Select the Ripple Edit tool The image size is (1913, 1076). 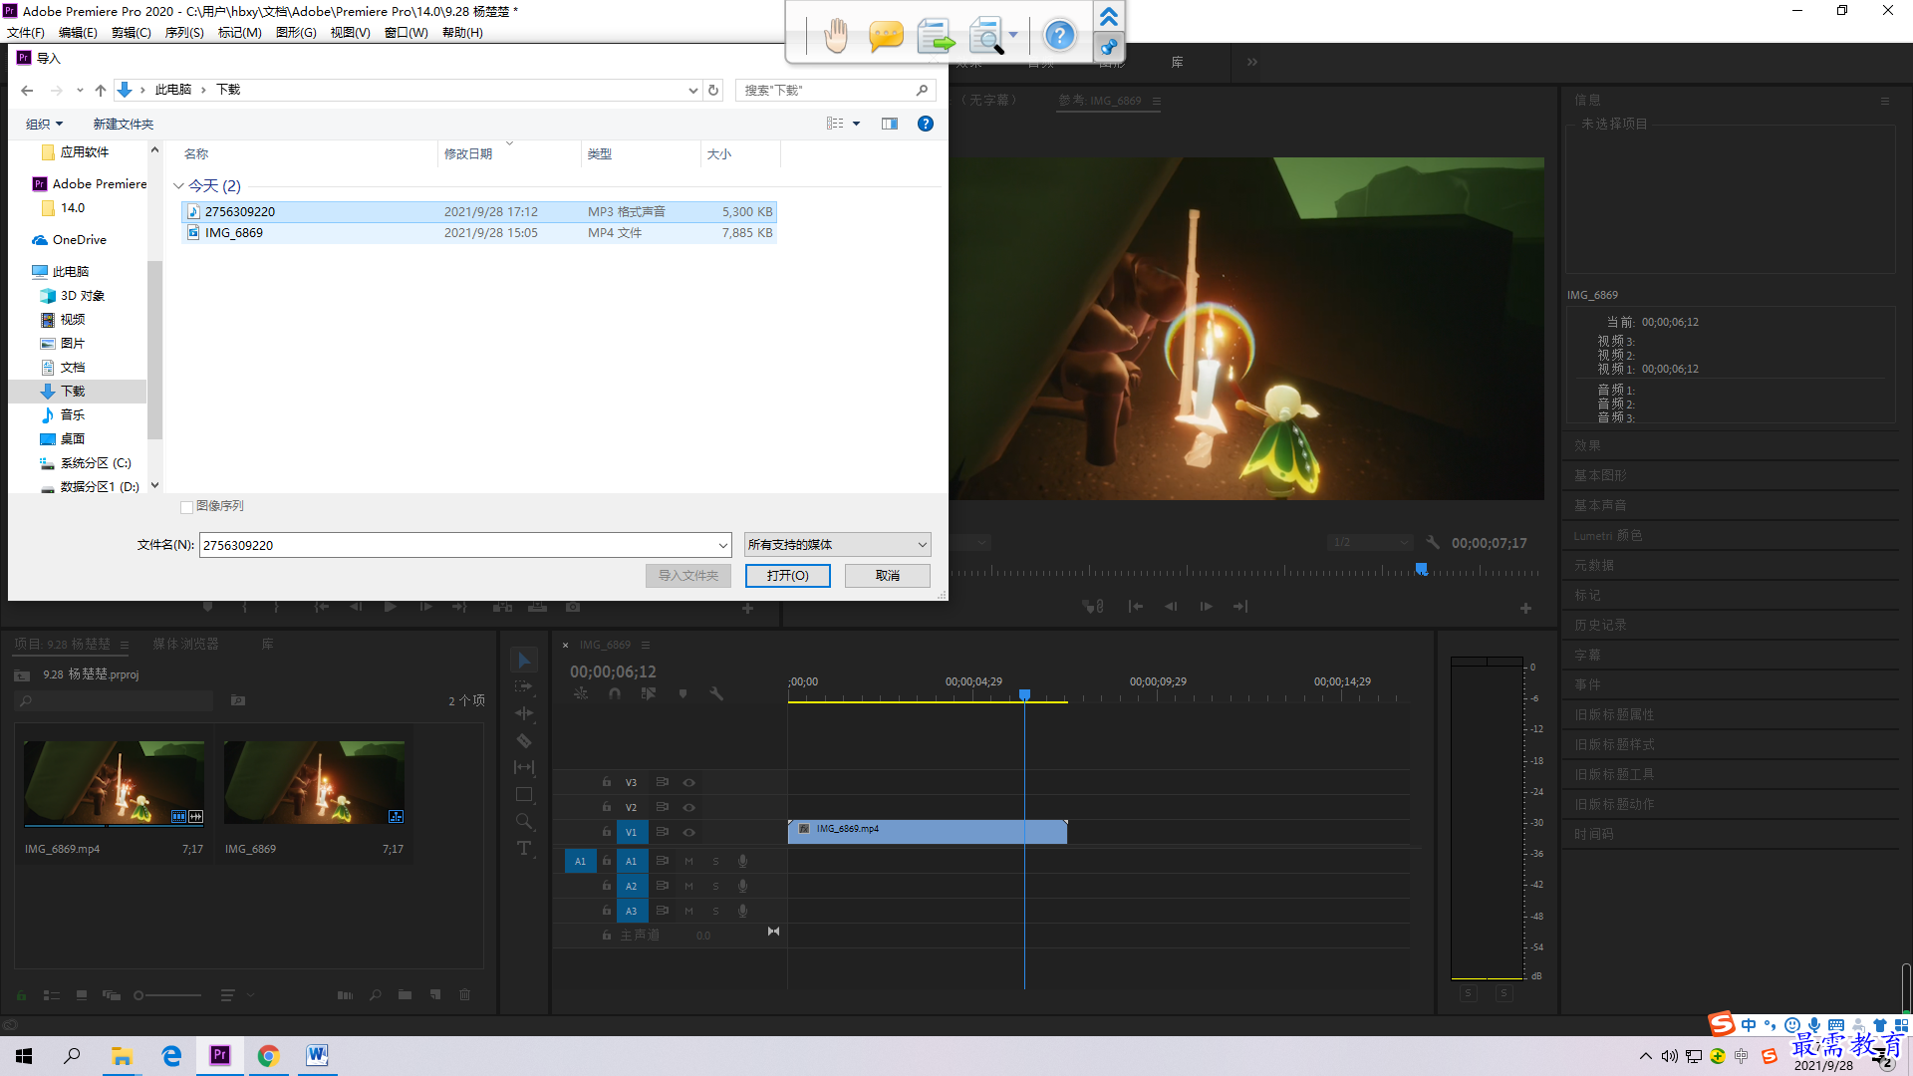pos(524,713)
